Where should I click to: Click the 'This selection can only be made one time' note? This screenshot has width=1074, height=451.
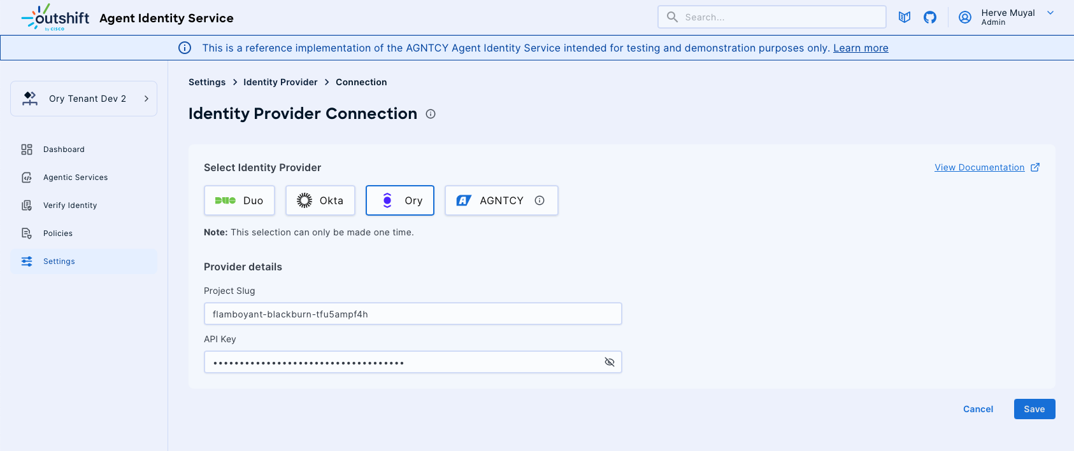coord(322,232)
